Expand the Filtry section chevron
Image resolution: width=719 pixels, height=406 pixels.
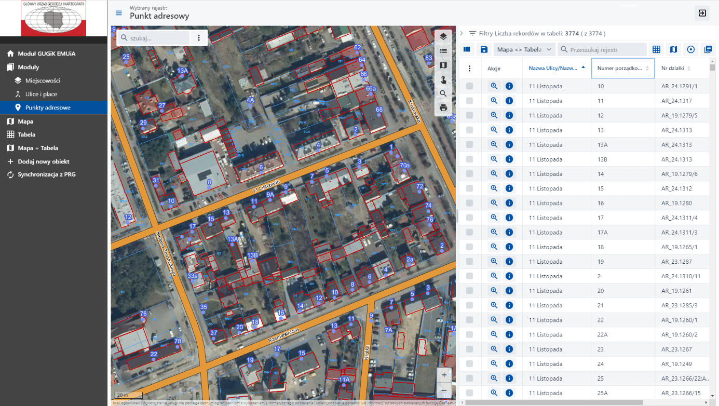point(462,33)
